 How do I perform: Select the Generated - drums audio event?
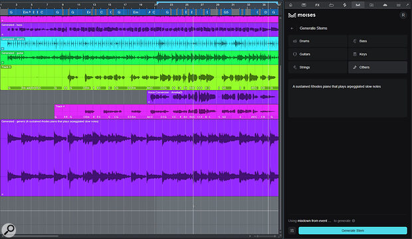pos(140,44)
